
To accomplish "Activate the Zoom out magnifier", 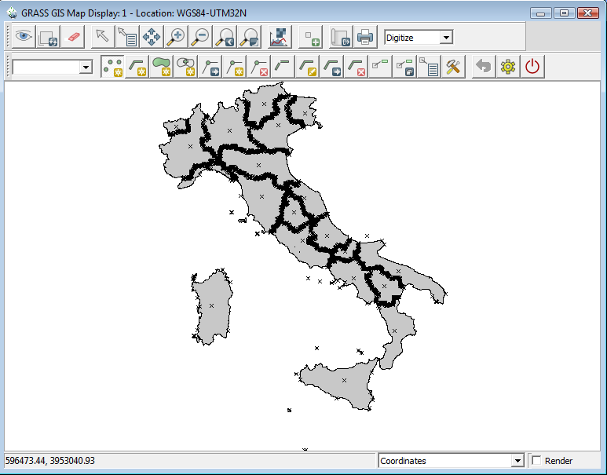I will point(201,37).
